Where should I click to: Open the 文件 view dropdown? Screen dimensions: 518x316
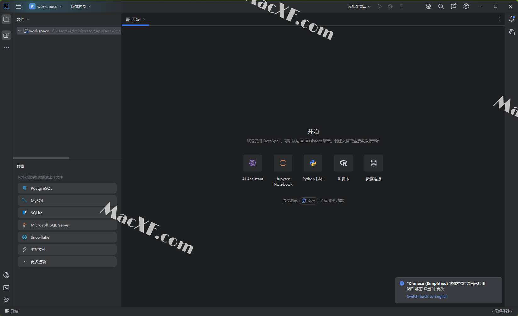coord(23,19)
